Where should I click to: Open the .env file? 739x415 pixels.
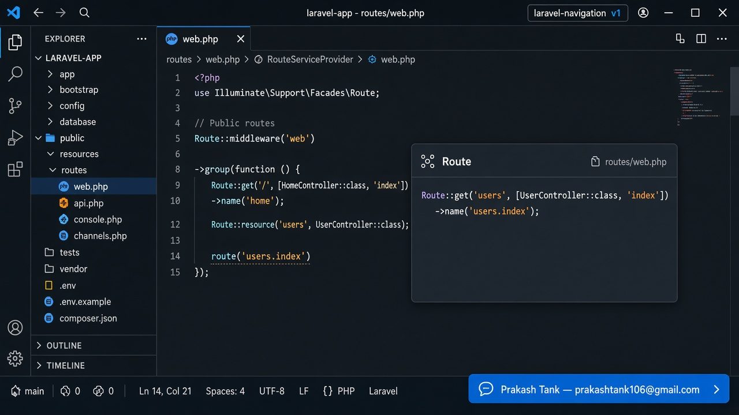pyautogui.click(x=94, y=285)
